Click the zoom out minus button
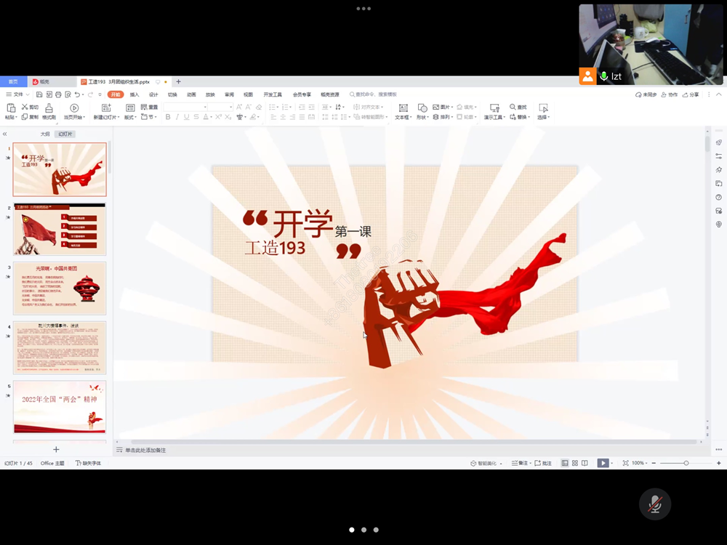This screenshot has height=545, width=727. 654,463
